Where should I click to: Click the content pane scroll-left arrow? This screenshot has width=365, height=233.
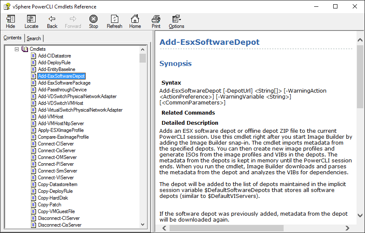tap(164, 228)
